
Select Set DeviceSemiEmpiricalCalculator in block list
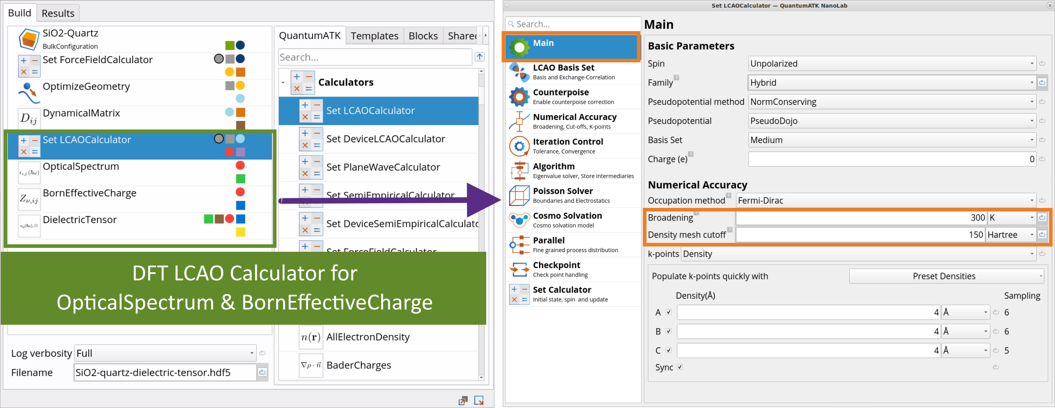click(378, 223)
